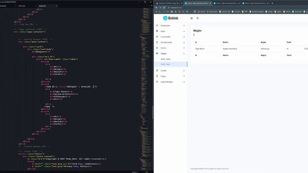Sort table by 'Resim' top header
The image size is (308, 173).
[225, 42]
